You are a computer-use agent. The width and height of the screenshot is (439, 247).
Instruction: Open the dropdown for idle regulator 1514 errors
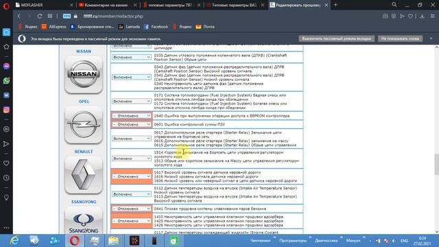pos(131,158)
